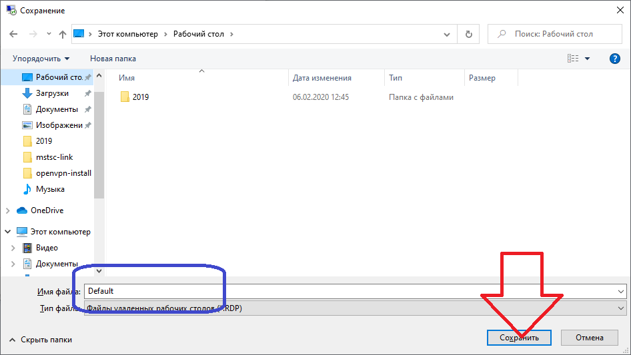
Task: Click the Новая папка button
Action: coord(113,59)
